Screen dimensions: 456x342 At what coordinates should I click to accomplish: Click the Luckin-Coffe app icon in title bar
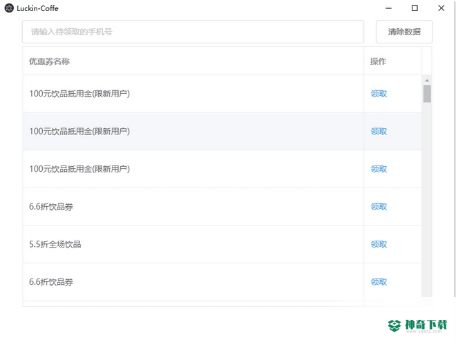click(9, 8)
